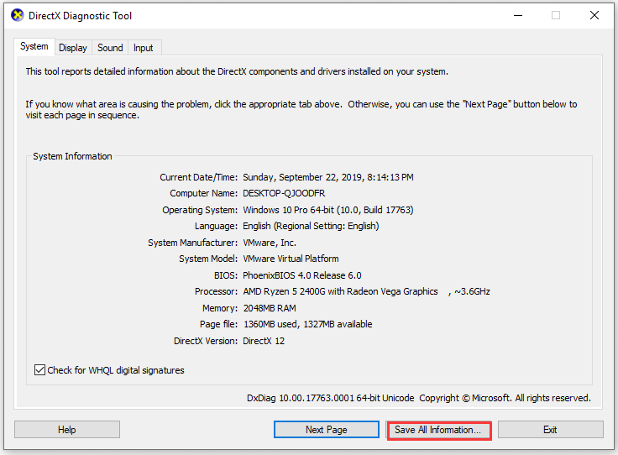Toggle Check for WHQL digital signatures checkbox
Screen dimensions: 618x455
point(39,370)
